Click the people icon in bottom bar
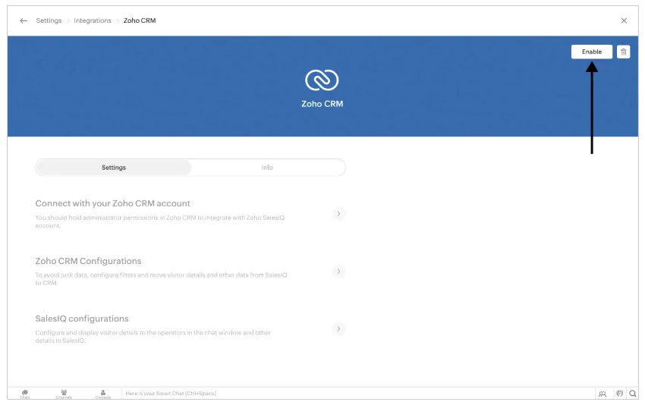645x405 pixels. pos(603,394)
